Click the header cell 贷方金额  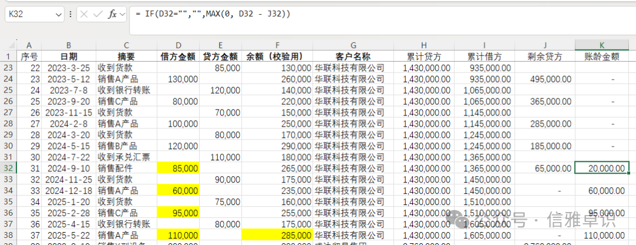point(221,56)
